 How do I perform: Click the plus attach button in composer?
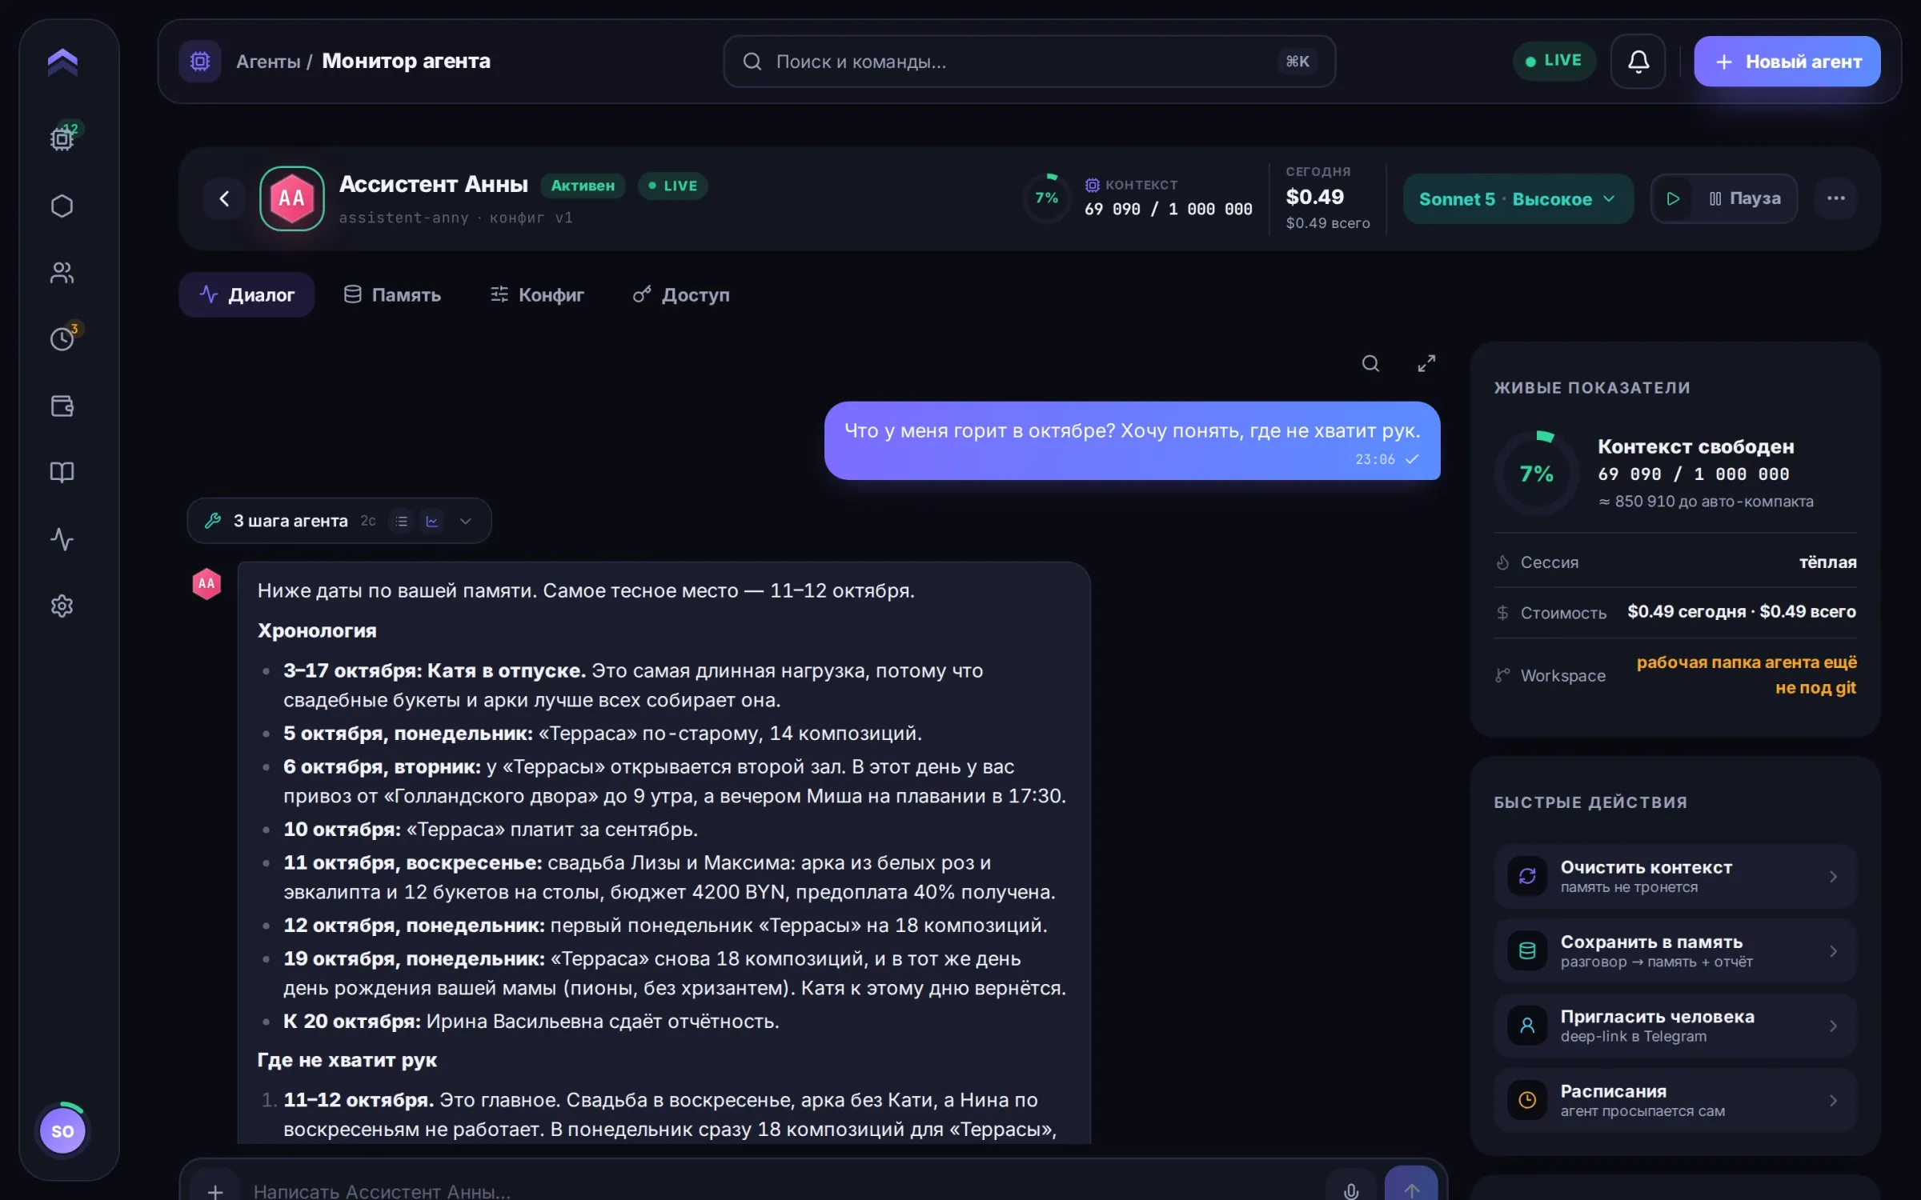tap(215, 1191)
